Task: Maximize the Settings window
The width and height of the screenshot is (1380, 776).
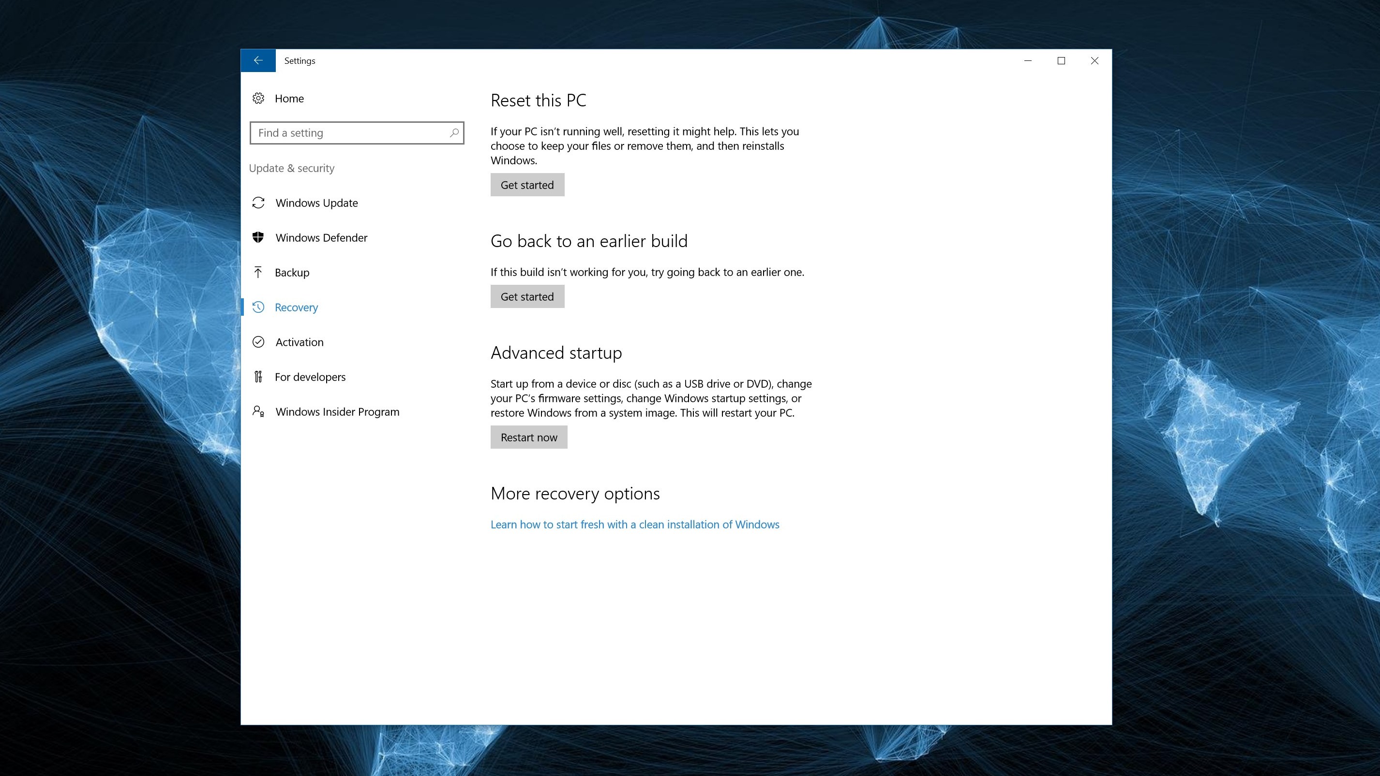Action: (x=1061, y=60)
